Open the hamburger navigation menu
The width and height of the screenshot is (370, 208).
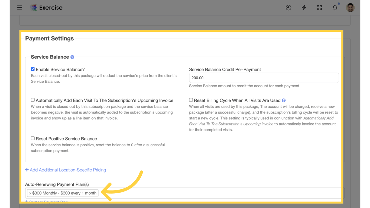click(x=20, y=7)
